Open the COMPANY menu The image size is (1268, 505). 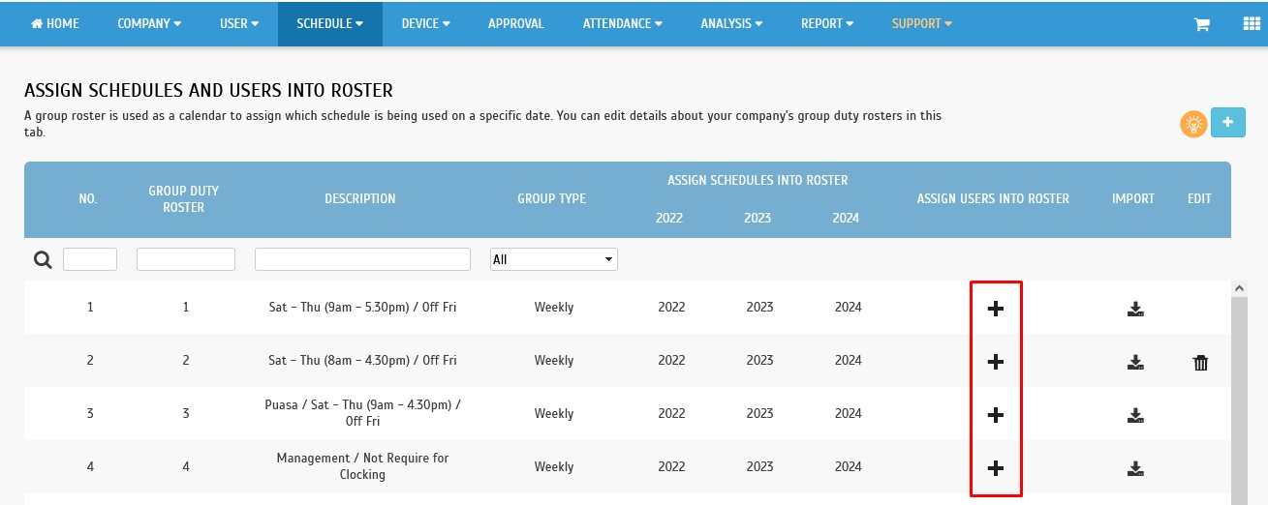[x=149, y=23]
